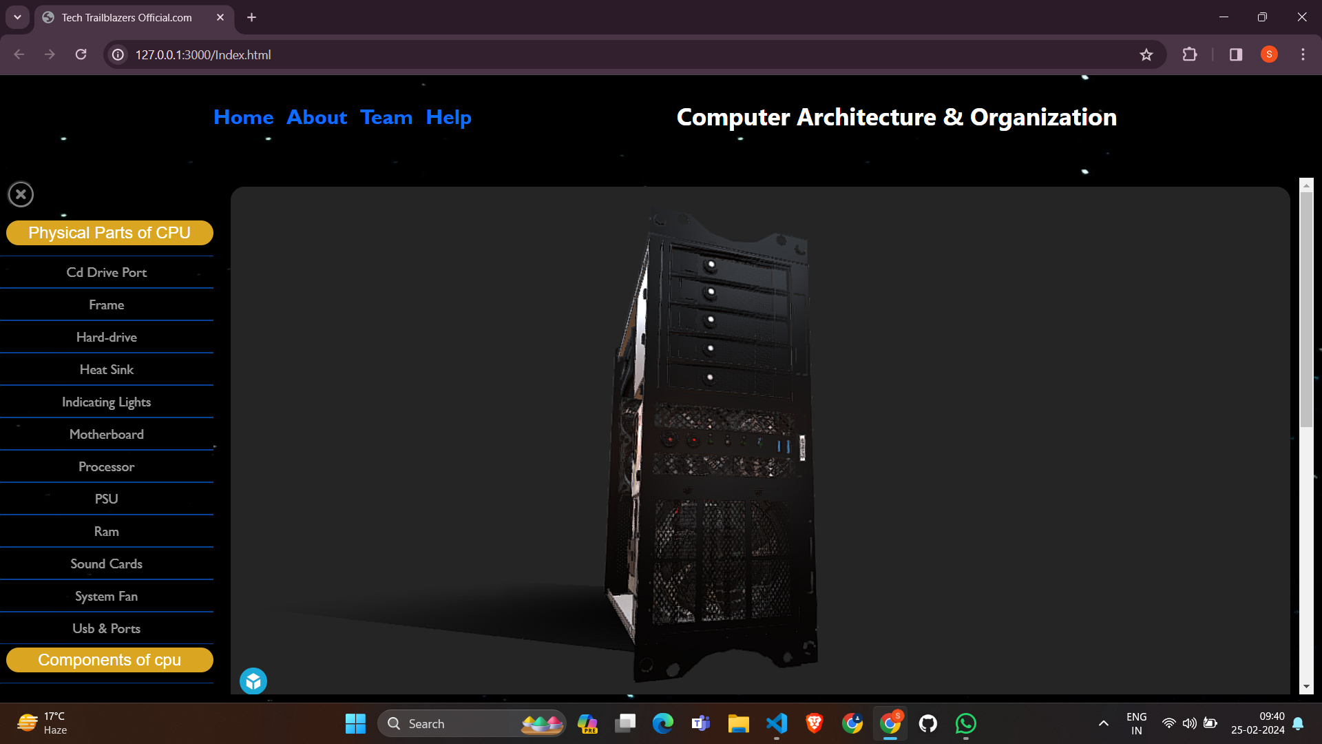Open the Team navigation link
This screenshot has width=1322, height=744.
(x=386, y=117)
